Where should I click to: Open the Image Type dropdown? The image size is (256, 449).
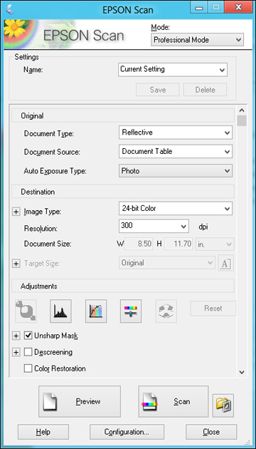176,208
